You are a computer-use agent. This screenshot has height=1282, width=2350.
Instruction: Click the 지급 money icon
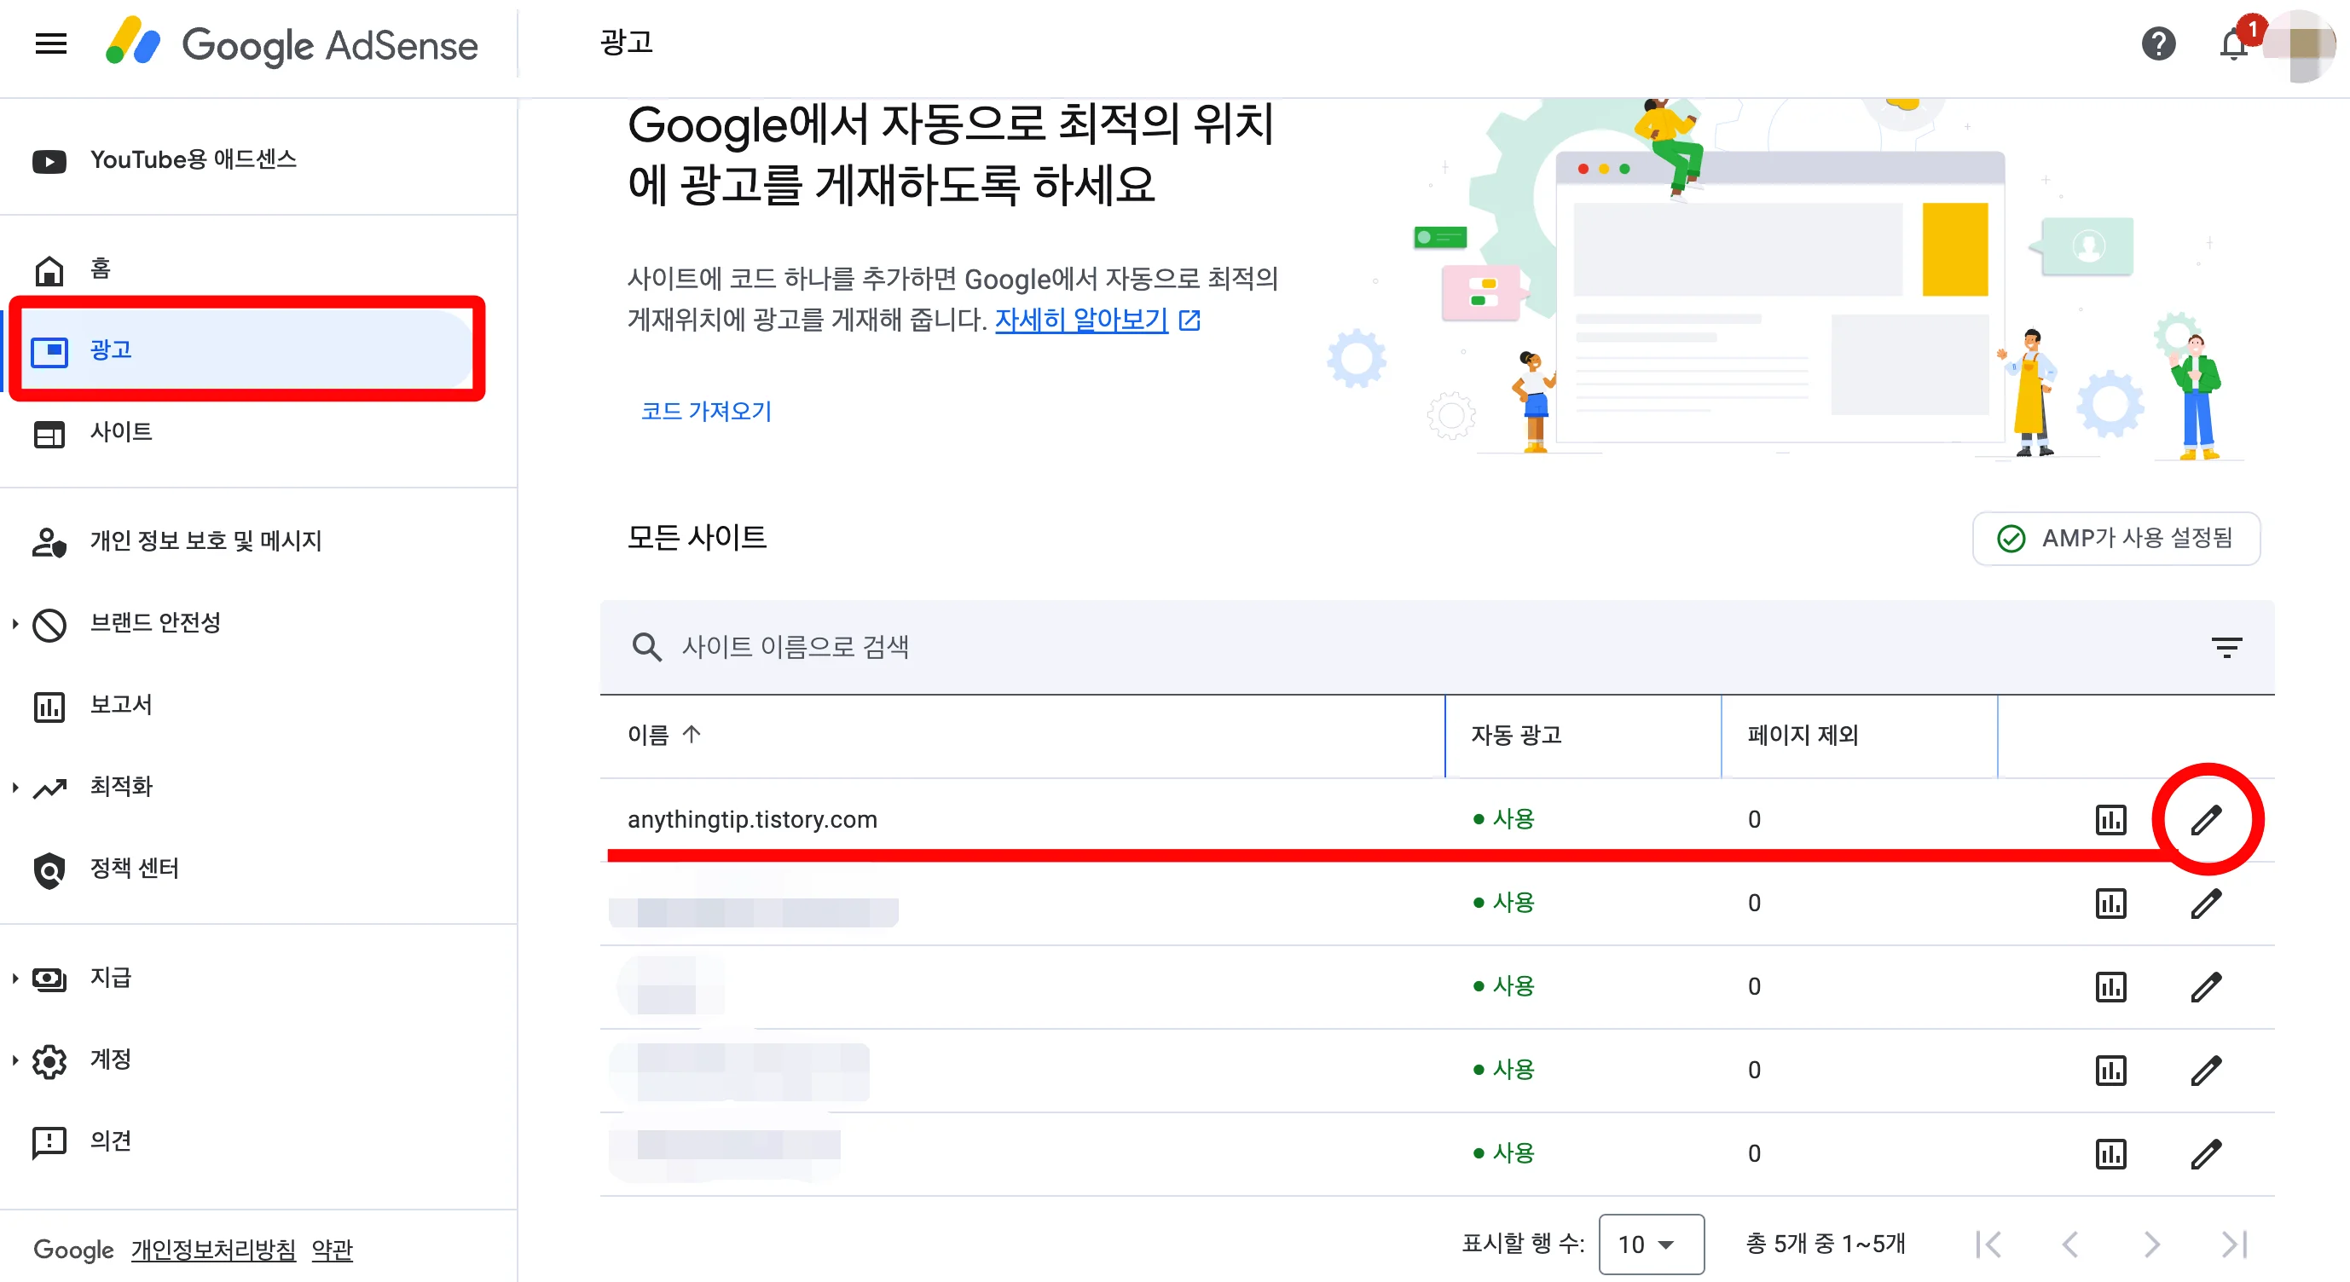pos(49,979)
